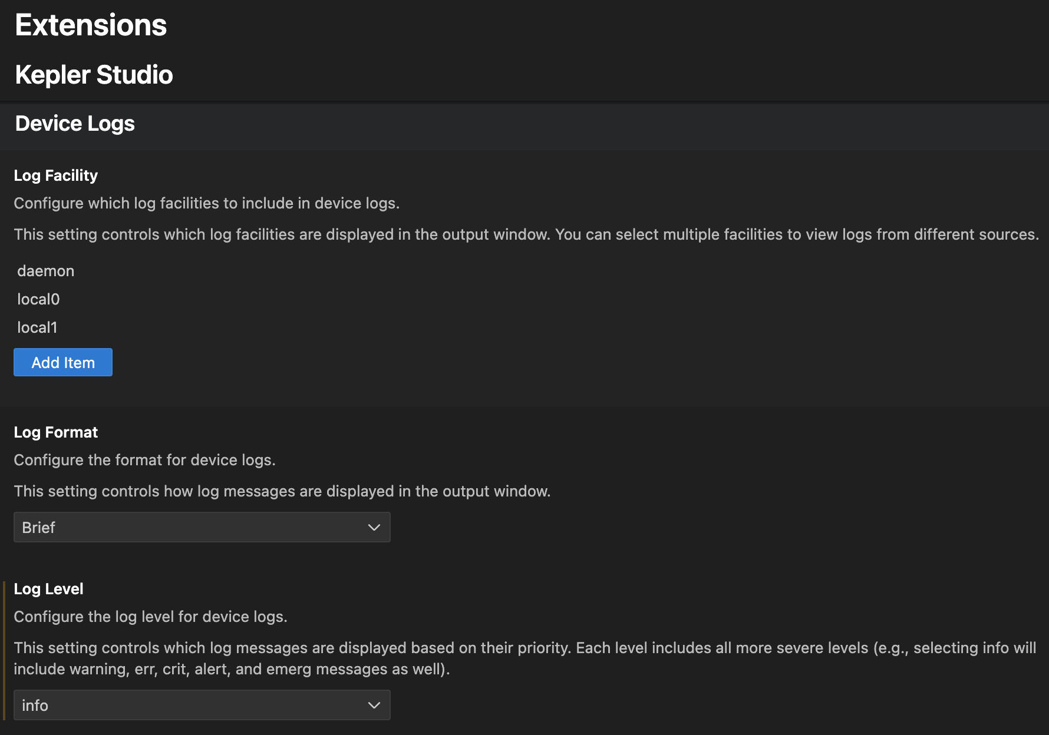Click the chevron arrow on the Brief dropdown
The height and width of the screenshot is (735, 1049).
(x=374, y=527)
